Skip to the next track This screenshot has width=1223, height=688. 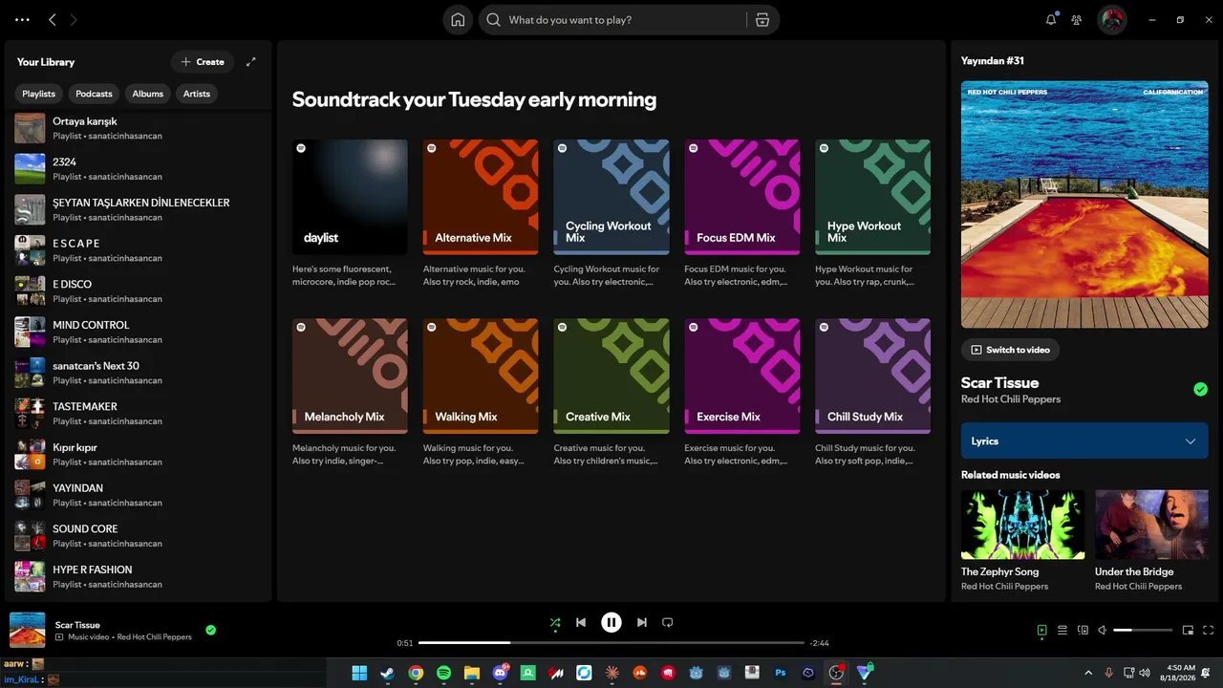(642, 622)
